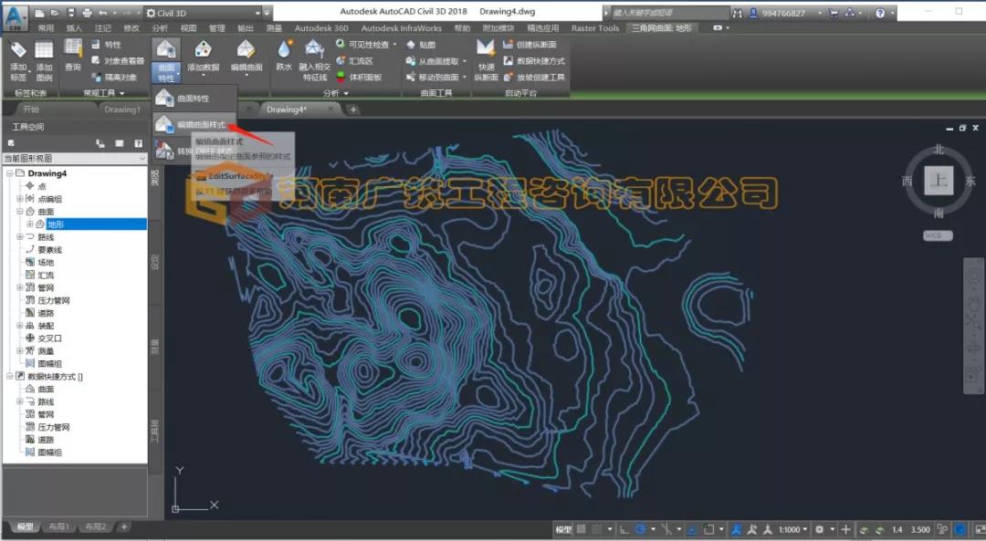Open the 插入 (Insert) ribbon tab

pos(74,27)
